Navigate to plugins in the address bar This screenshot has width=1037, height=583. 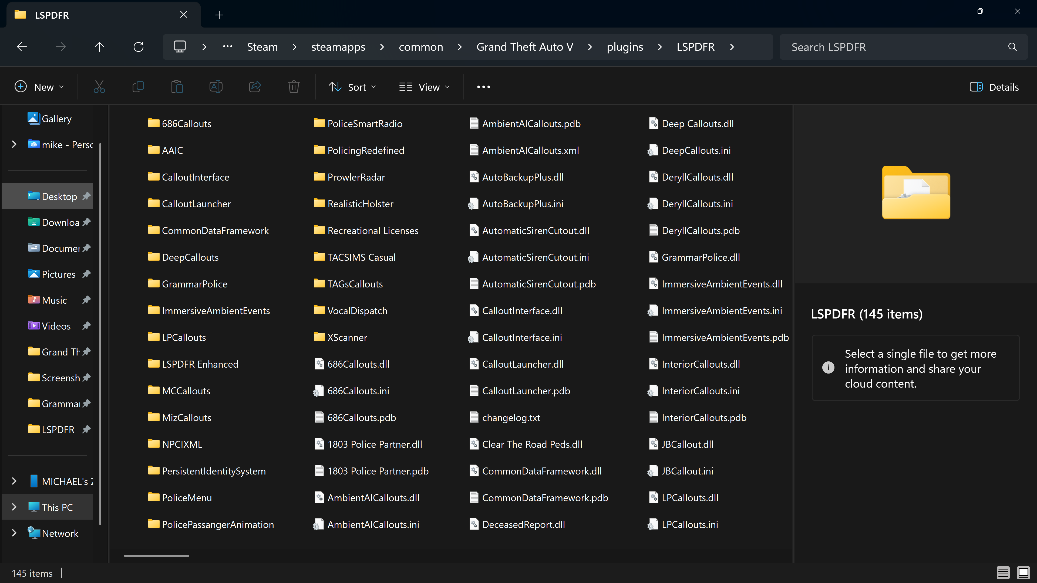coord(625,47)
